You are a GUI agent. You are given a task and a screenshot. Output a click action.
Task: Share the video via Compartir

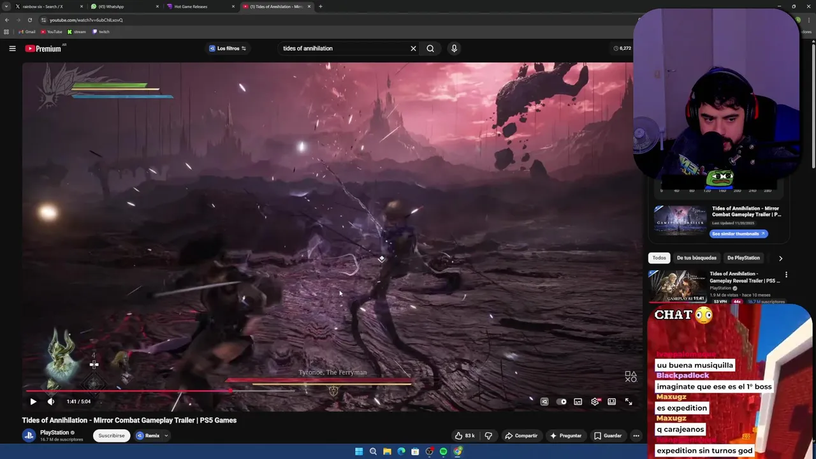tap(521, 435)
